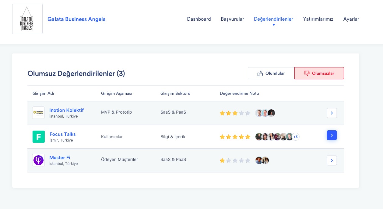The height and width of the screenshot is (209, 383).
Task: Click the Inotion Kolektif evaluator avatars
Action: point(265,113)
